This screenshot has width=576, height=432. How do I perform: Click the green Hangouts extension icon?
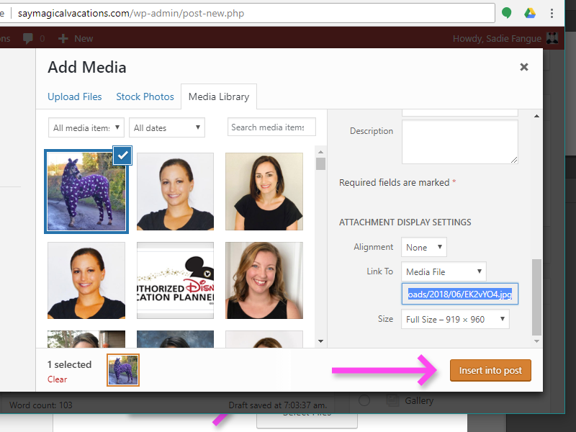click(x=507, y=13)
